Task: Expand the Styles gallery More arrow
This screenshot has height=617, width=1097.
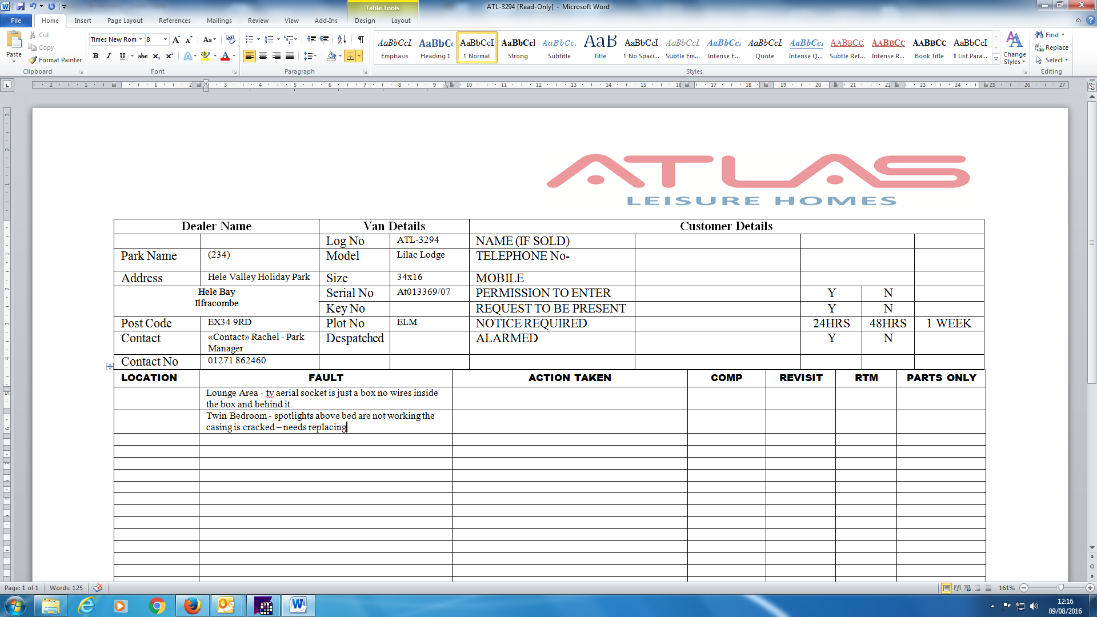Action: point(996,59)
